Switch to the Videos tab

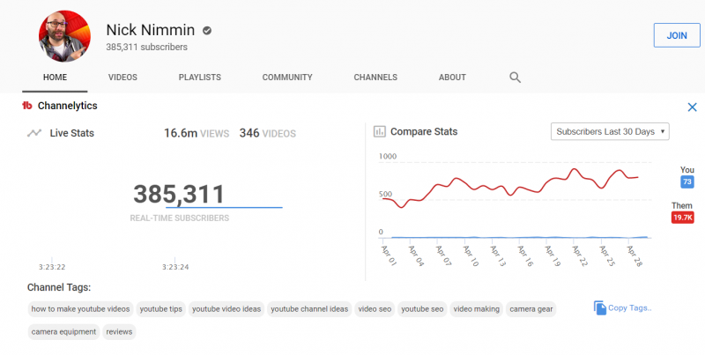tap(122, 78)
